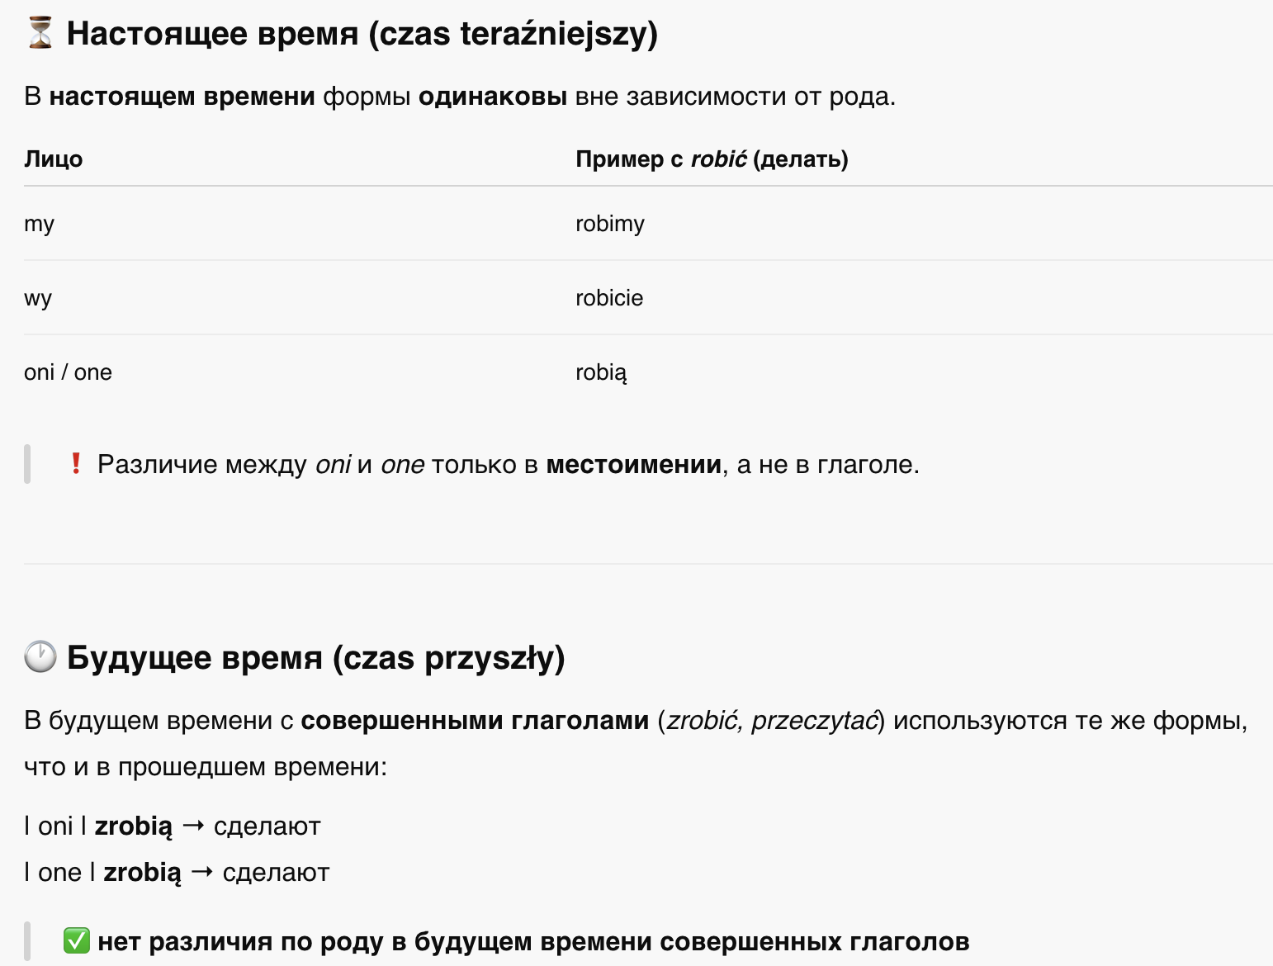This screenshot has width=1273, height=966.
Task: Click the oni / one table cell
Action: point(68,372)
